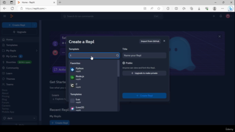Click Import from GitHub button
235x132 pixels.
150,41
